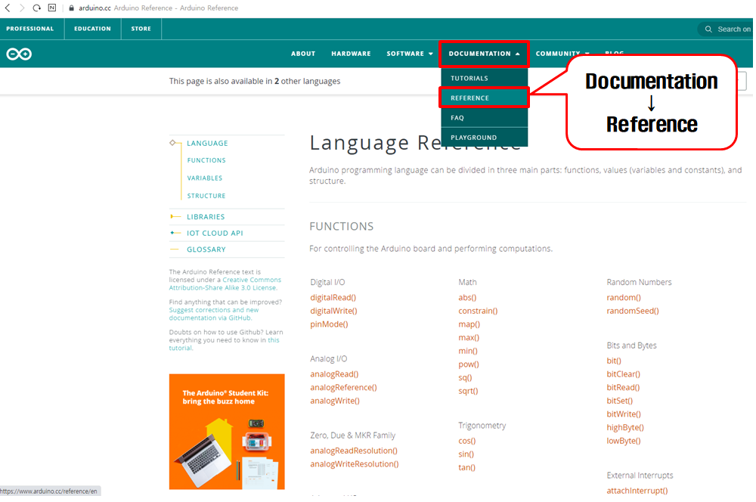Screen dimensions: 756x502
Task: Open the analogReference() reference
Action: coord(343,387)
